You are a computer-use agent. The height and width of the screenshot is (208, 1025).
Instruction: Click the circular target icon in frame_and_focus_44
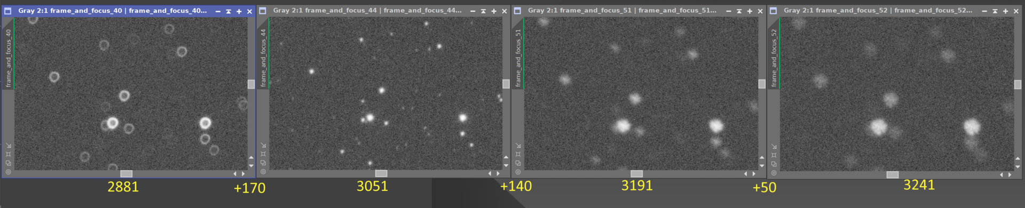pos(263,172)
